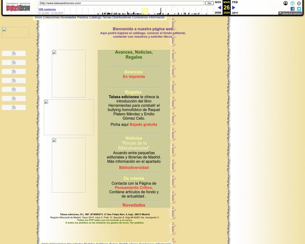Open the Wayback Machine logo link
This screenshot has width=305, height=244.
tap(18, 7)
